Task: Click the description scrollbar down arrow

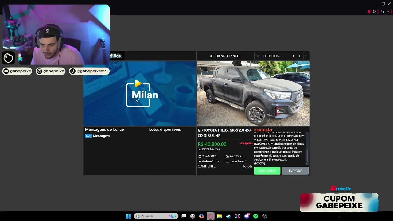Action: (x=307, y=164)
